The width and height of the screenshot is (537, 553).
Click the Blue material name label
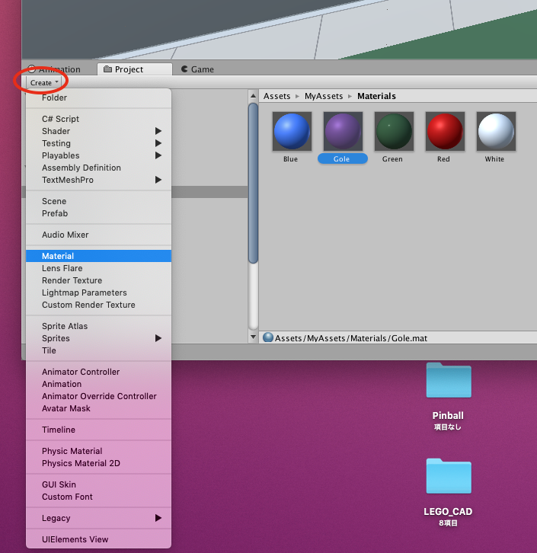tap(290, 159)
